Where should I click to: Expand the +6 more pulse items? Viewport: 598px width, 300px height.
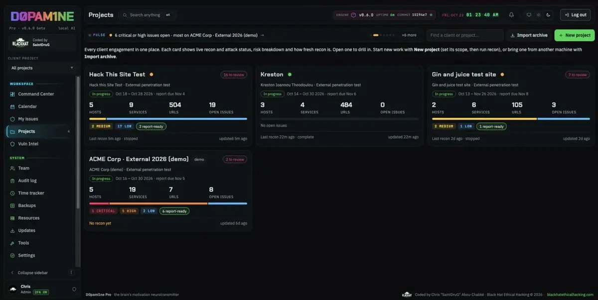pos(409,35)
